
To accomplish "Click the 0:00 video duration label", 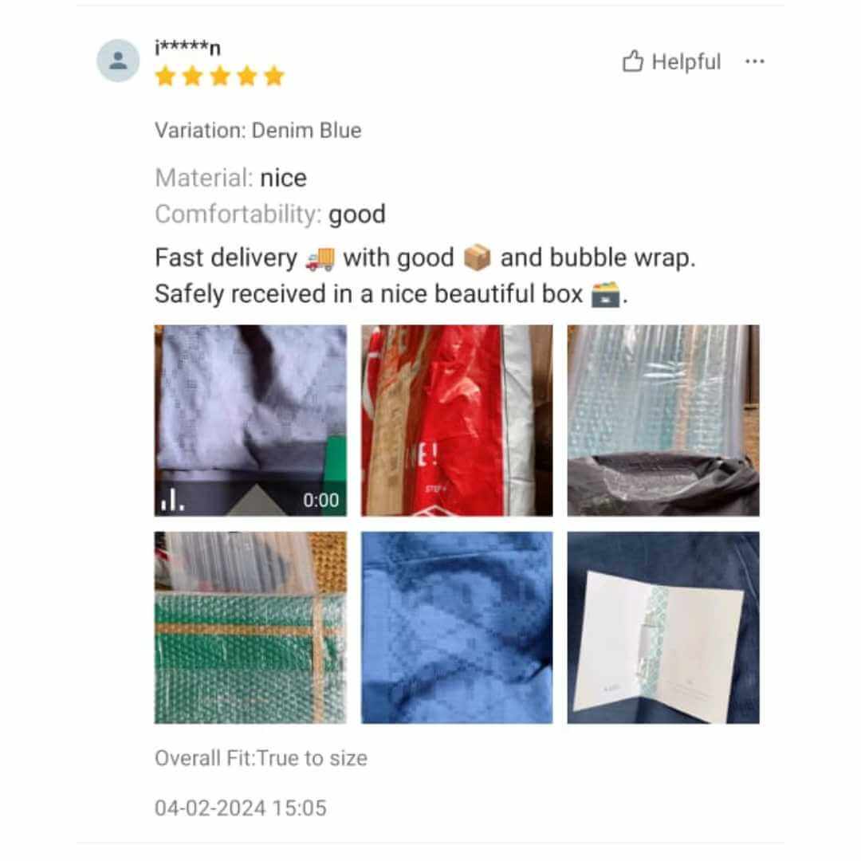I will [x=320, y=500].
